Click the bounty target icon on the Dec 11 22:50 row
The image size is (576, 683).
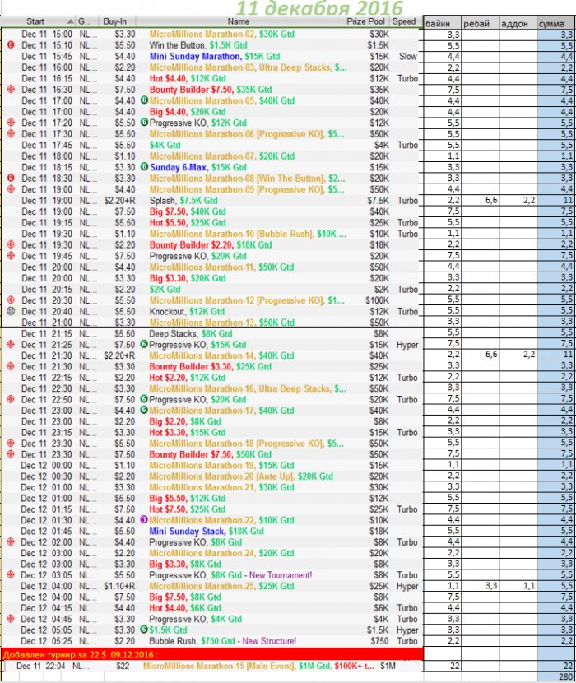11,399
